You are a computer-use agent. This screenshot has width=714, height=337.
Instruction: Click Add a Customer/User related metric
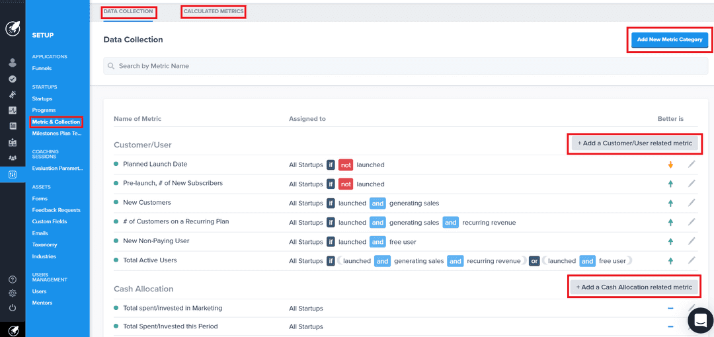635,143
